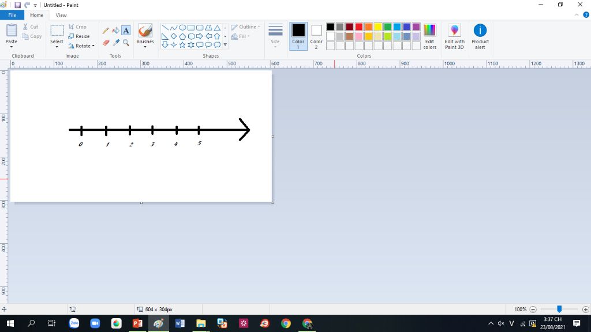The height and width of the screenshot is (332, 591).
Task: Switch to Color 2 background selector
Action: (x=316, y=36)
